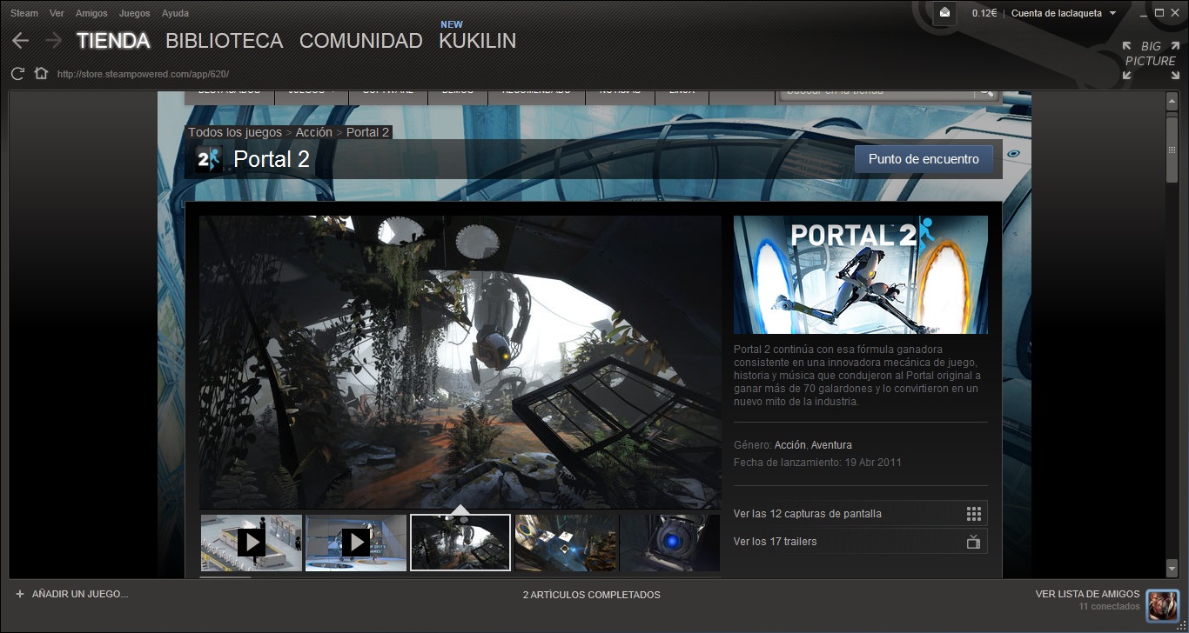This screenshot has width=1189, height=633.
Task: Open the Aventura genre link
Action: click(831, 445)
